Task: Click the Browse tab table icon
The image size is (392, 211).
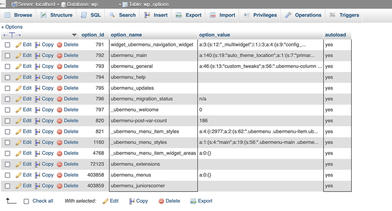Action: coord(7,15)
